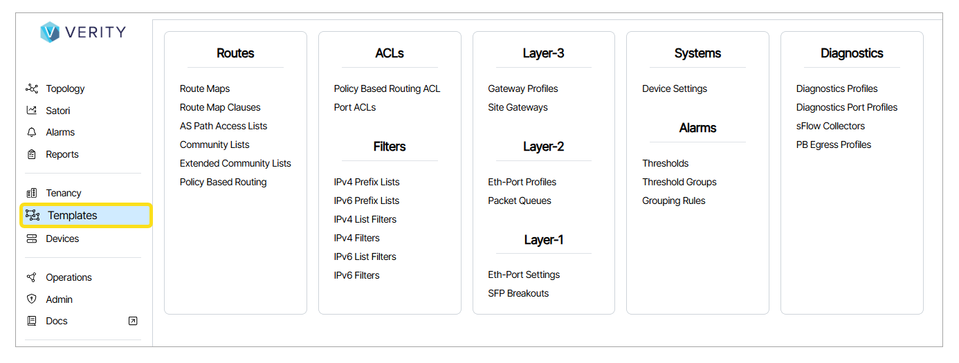Open sFlow Collectors under Diagnostics
The height and width of the screenshot is (363, 959).
(x=830, y=126)
